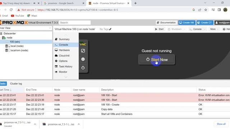The height and width of the screenshot is (129, 230).
Task: Edit tags with pencil icon
Action: pyautogui.click(x=110, y=29)
